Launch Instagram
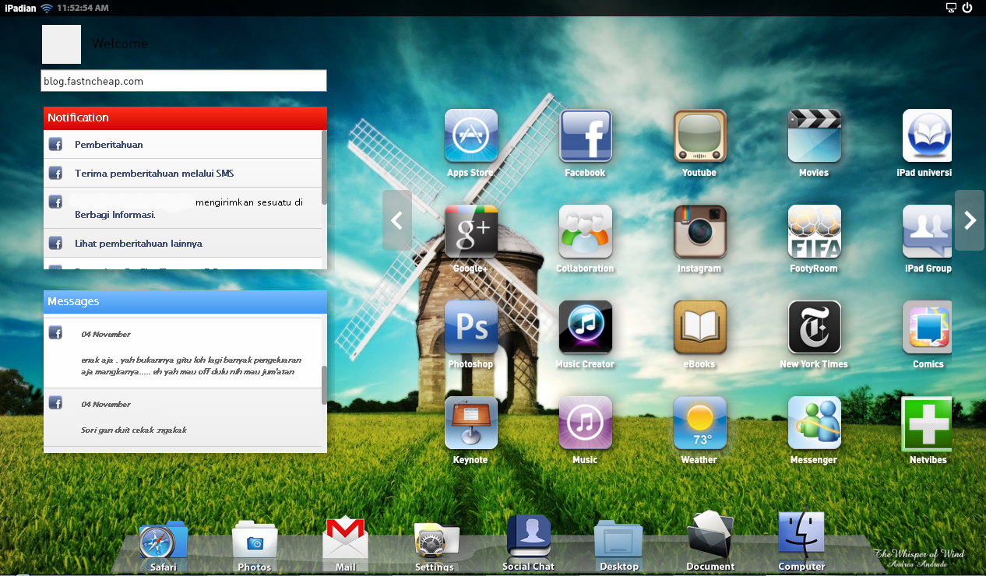This screenshot has height=576, width=986. click(x=699, y=231)
